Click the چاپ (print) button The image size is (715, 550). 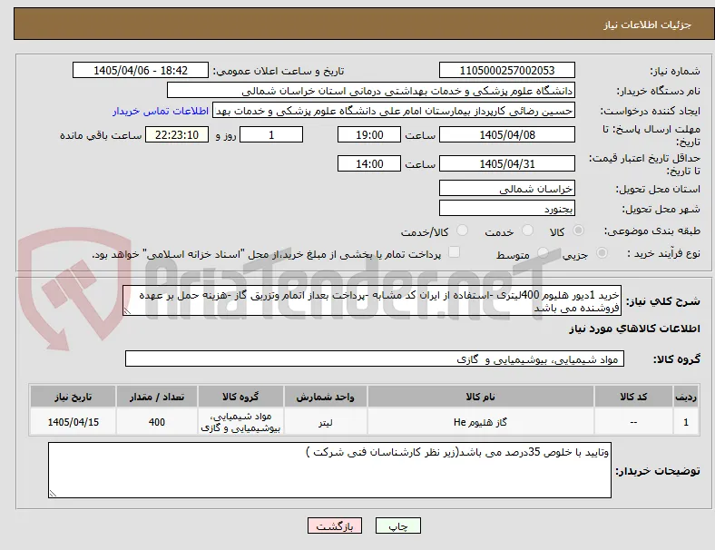click(x=398, y=525)
